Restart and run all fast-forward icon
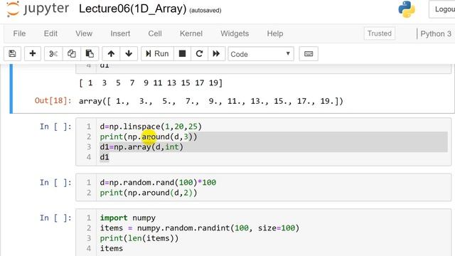 (216, 54)
